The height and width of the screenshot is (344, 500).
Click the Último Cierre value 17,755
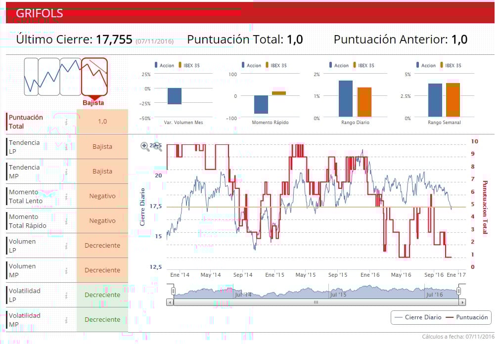[114, 40]
